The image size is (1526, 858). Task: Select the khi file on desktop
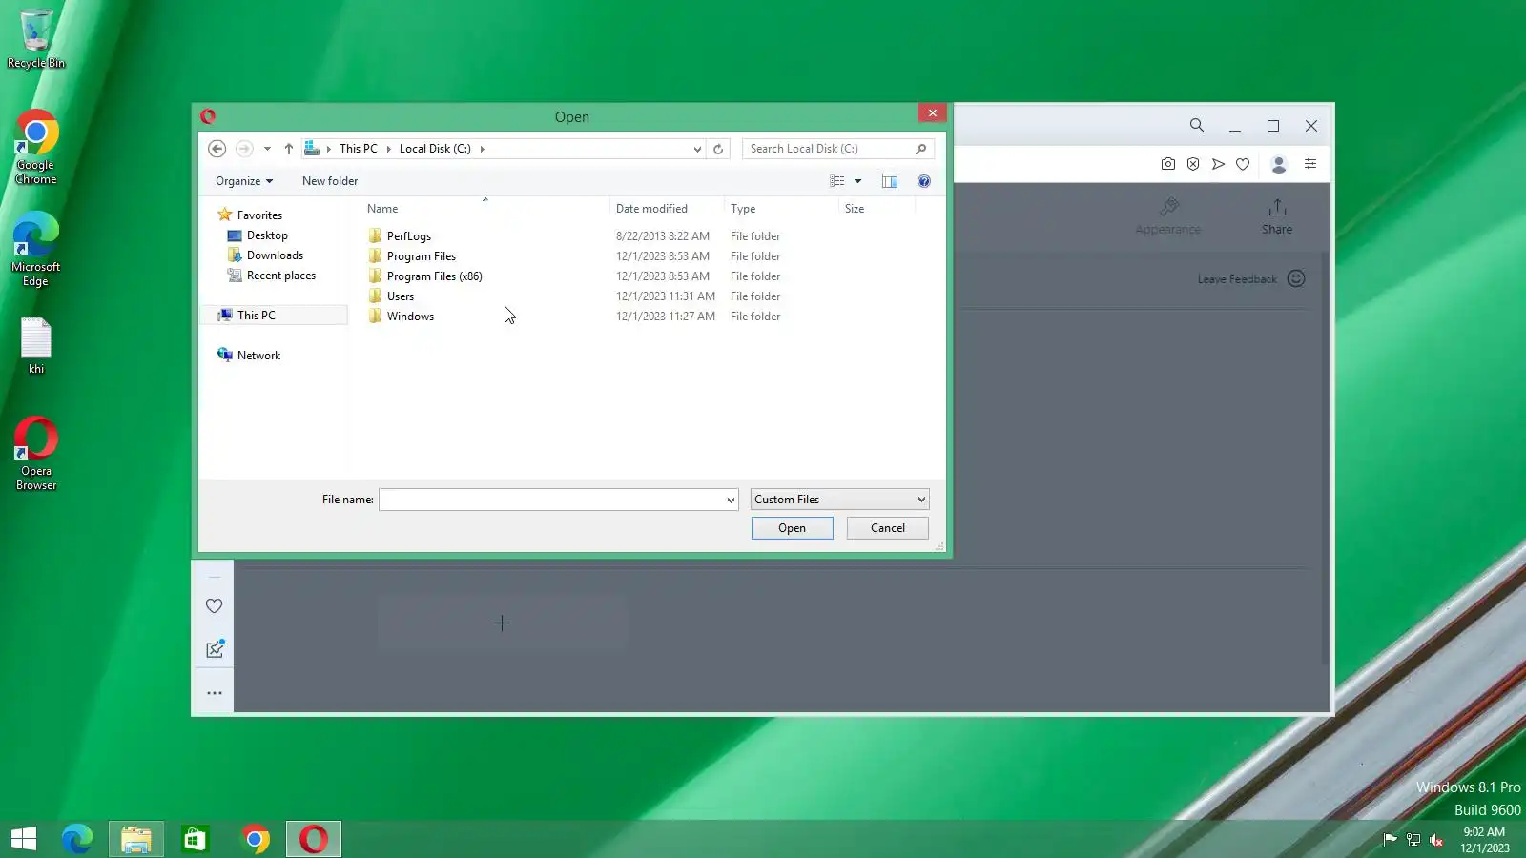coord(36,346)
